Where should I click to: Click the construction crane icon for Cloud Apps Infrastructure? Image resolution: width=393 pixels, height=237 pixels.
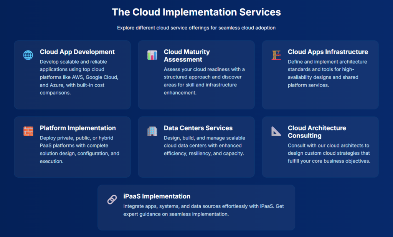point(276,55)
